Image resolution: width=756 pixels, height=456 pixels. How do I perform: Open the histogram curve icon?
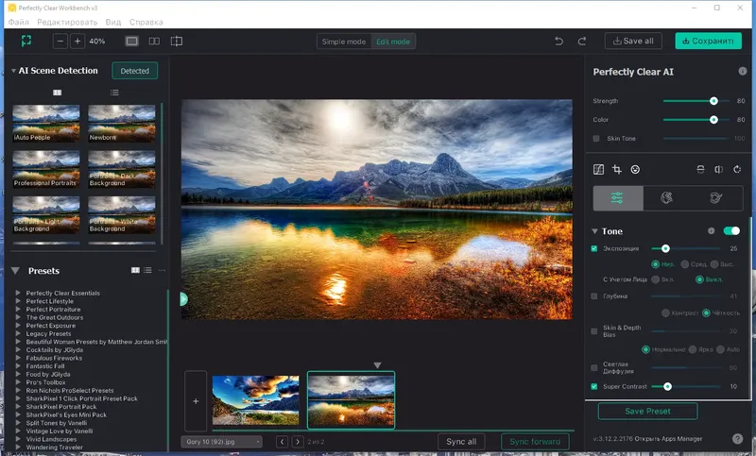[x=597, y=170]
